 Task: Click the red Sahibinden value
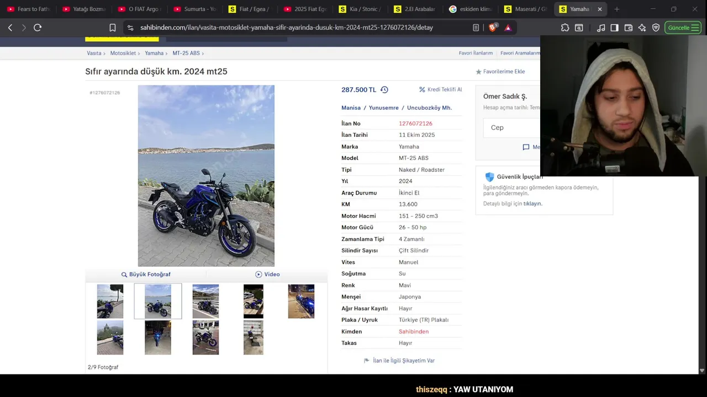[x=414, y=331]
